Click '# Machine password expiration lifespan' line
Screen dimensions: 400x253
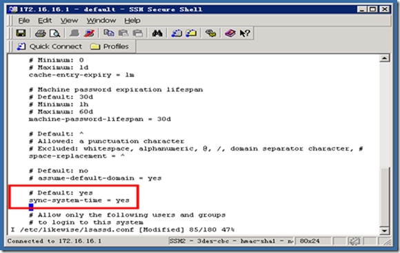116,90
